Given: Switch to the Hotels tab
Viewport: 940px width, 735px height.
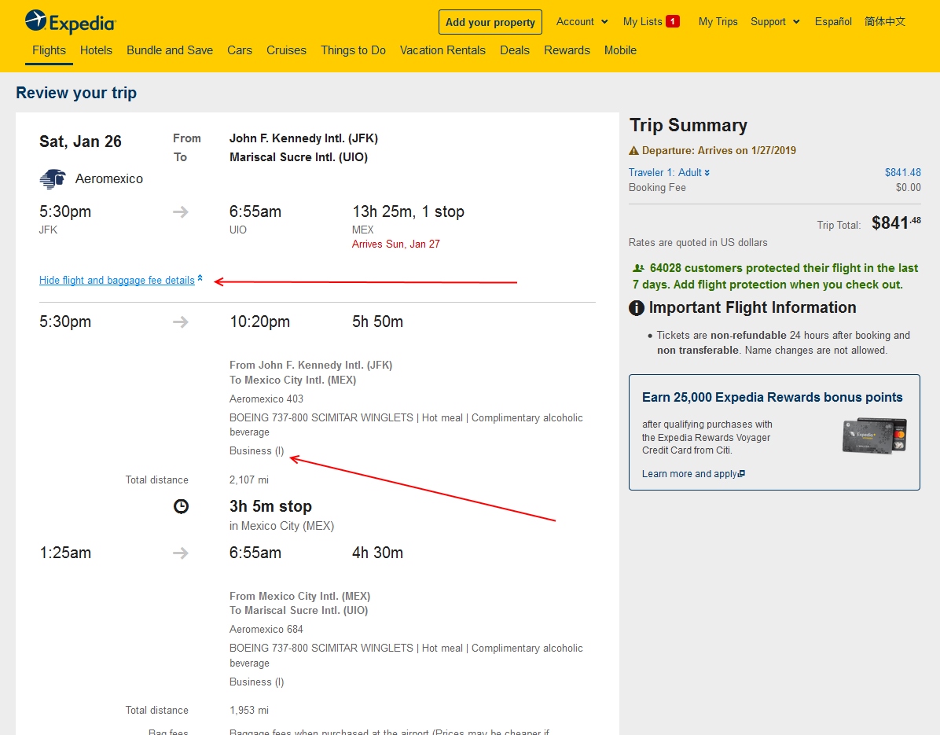Looking at the screenshot, I should point(96,50).
